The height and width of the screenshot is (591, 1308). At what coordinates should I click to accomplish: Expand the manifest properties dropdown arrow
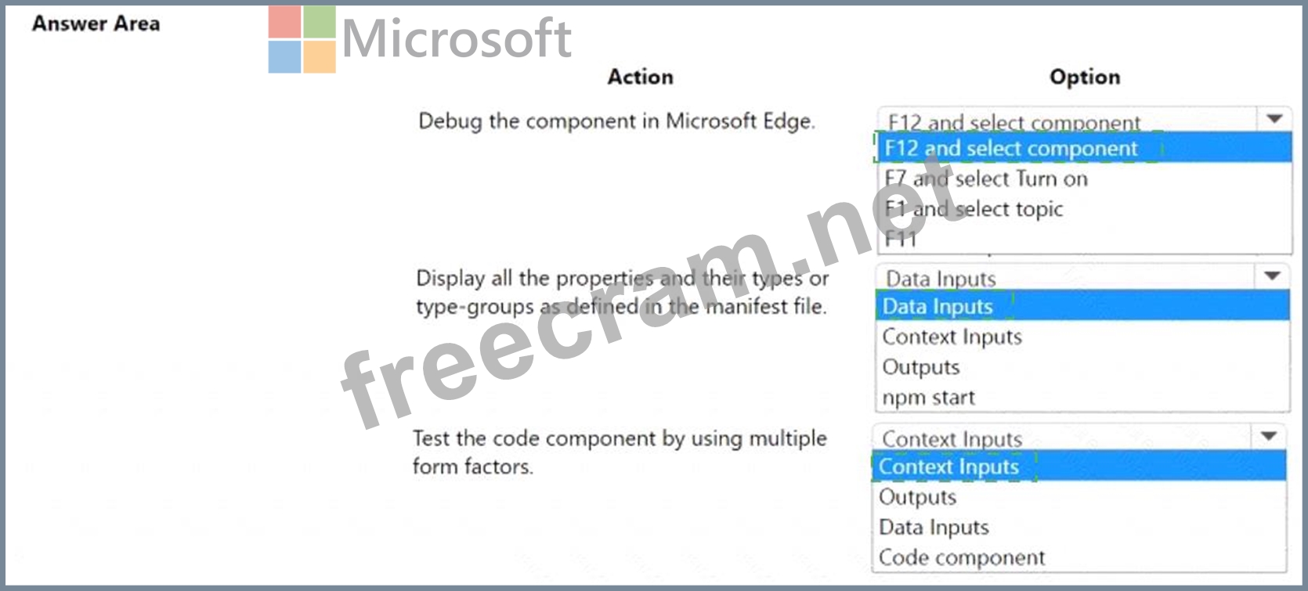[1272, 276]
